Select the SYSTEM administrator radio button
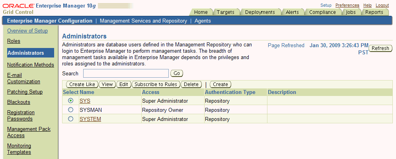The width and height of the screenshot is (396, 159). coord(71,119)
